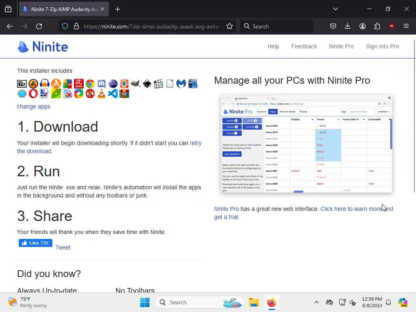The height and width of the screenshot is (312, 416).
Task: Select the Ninite browser tab
Action: click(x=64, y=9)
